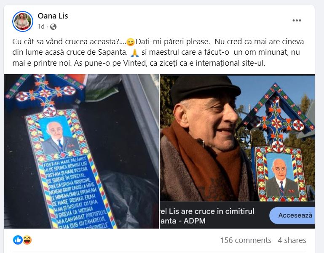324x253 pixels.
Task: Click the blue Like reaction icon
Action: 18,240
